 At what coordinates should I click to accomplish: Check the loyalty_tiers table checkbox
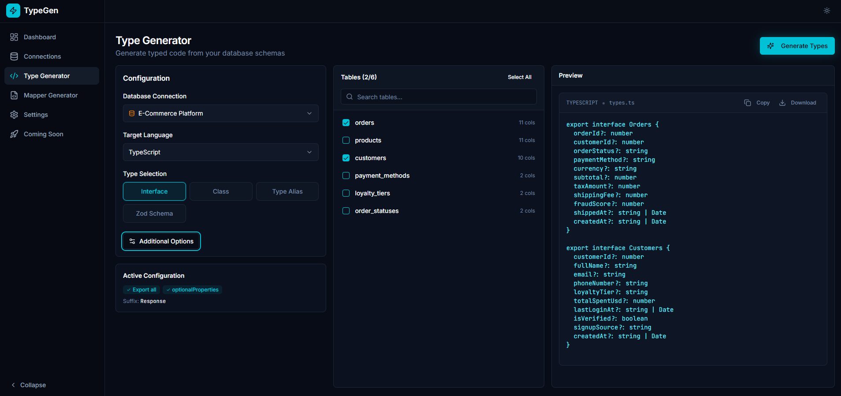click(x=346, y=193)
